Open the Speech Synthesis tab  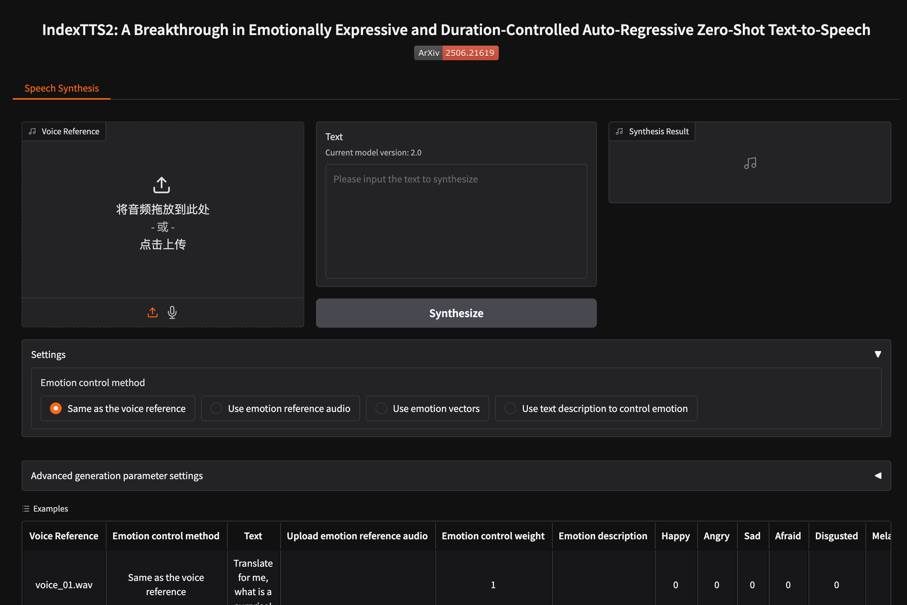coord(62,88)
